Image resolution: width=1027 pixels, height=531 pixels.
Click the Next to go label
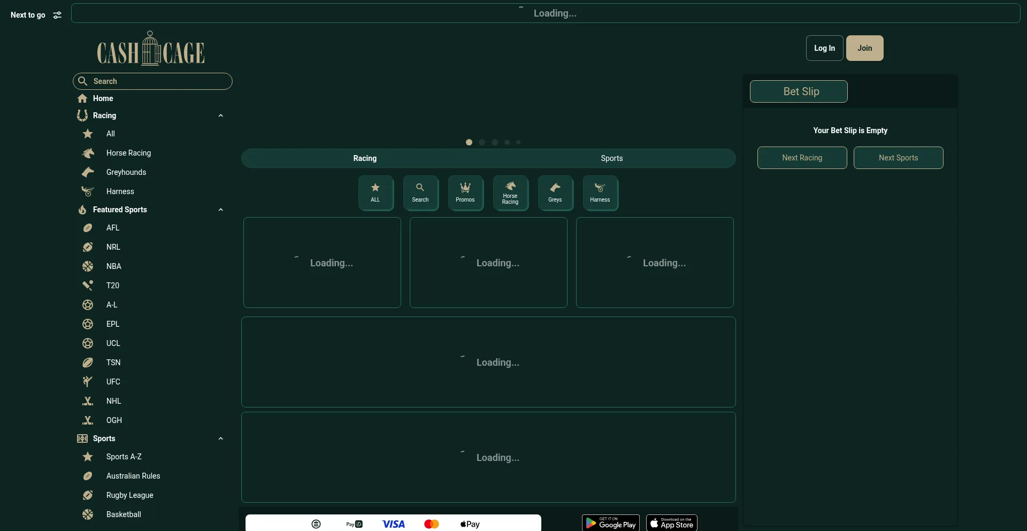click(x=28, y=15)
